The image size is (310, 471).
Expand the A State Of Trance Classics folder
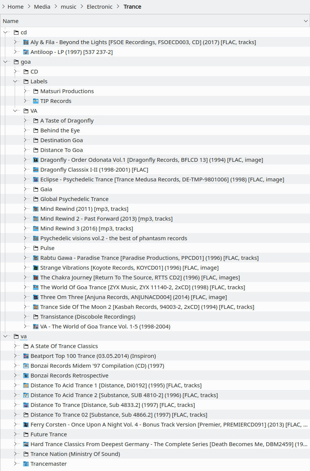tap(15, 346)
